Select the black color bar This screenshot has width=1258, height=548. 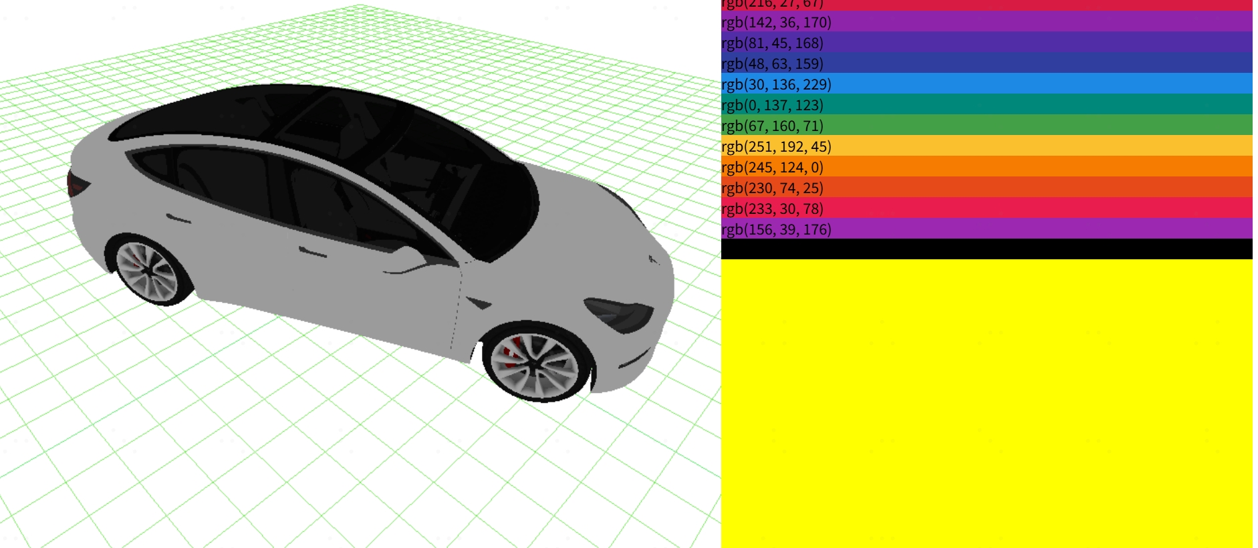coord(987,249)
